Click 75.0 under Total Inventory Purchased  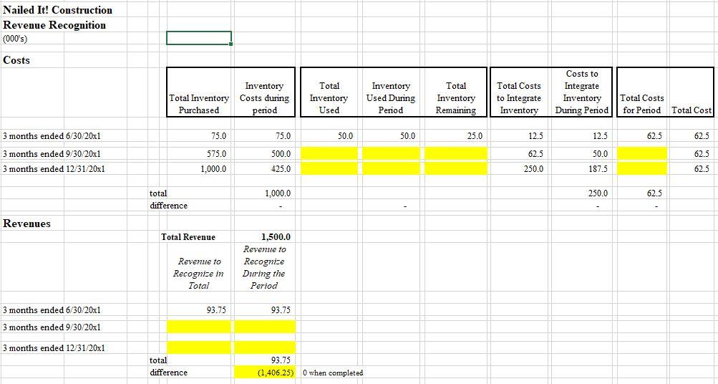point(218,136)
